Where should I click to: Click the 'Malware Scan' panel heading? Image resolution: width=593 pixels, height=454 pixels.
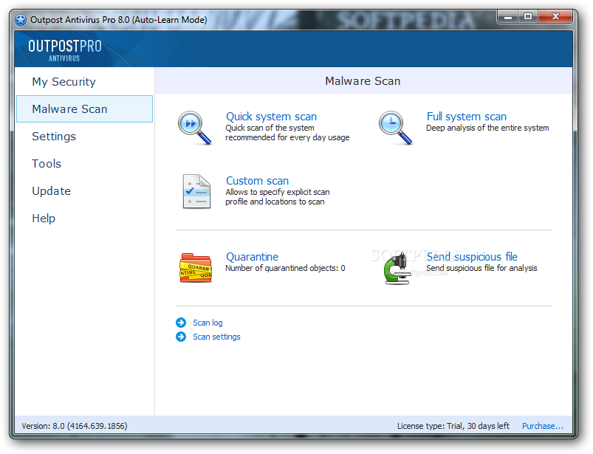click(x=363, y=81)
